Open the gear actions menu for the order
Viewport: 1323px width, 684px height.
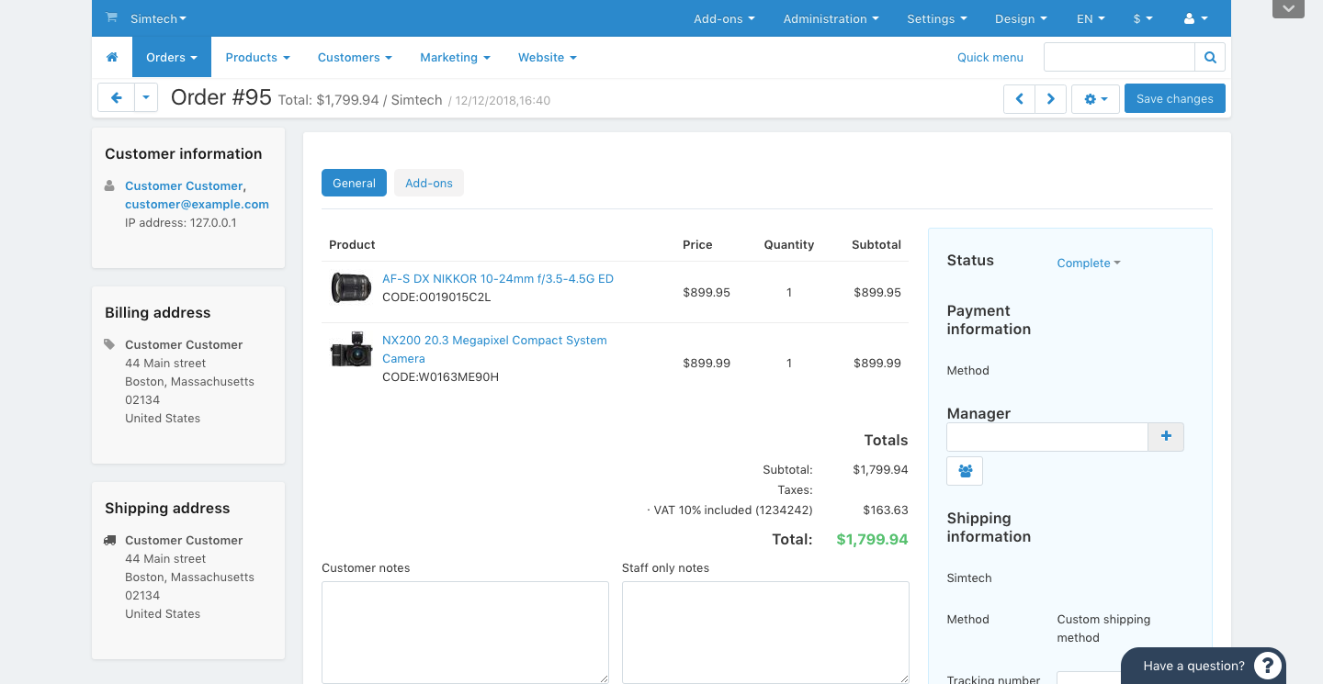pyautogui.click(x=1095, y=98)
